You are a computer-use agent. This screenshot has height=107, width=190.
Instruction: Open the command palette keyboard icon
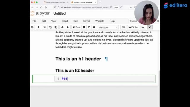pyautogui.click(x=123, y=27)
